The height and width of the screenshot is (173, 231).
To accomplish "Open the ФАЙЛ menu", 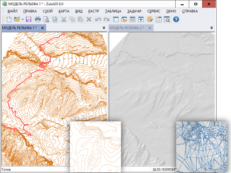I will coord(13,11).
